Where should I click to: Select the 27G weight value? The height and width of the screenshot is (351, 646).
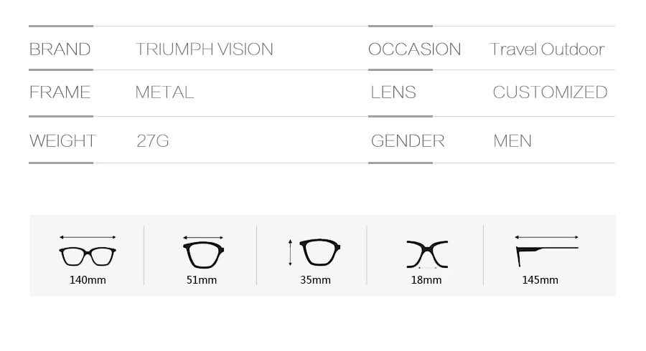153,141
